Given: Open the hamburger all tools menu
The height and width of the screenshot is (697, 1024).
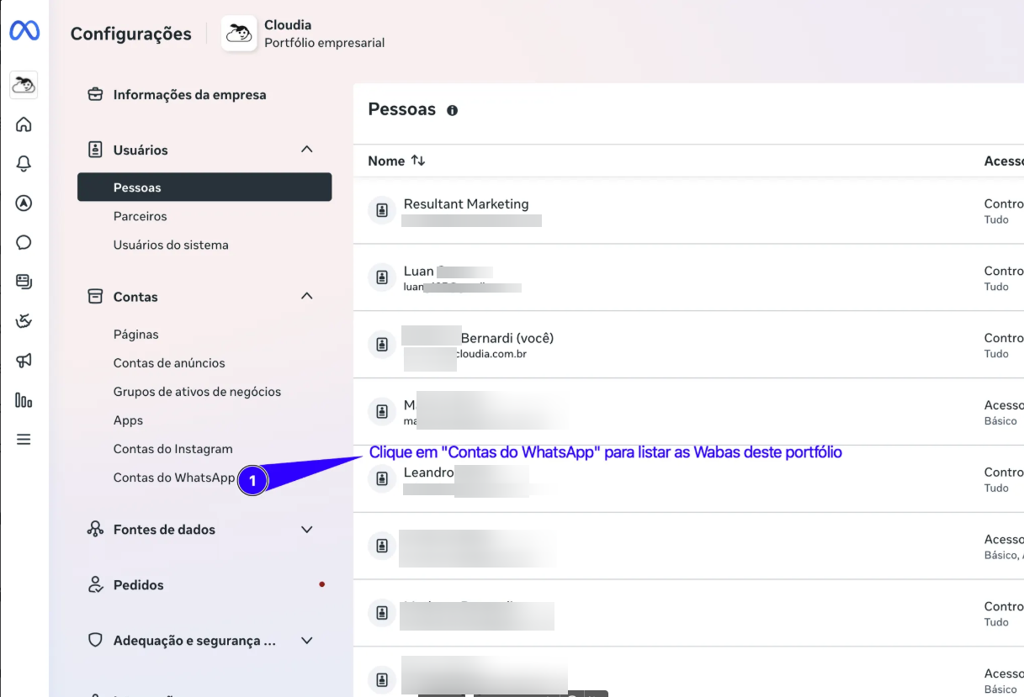Looking at the screenshot, I should pos(24,439).
